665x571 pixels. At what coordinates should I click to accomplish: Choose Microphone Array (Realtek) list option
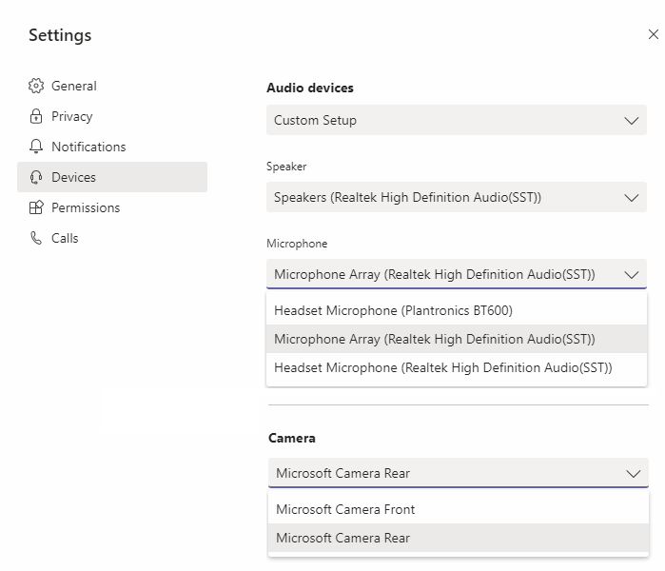[434, 339]
